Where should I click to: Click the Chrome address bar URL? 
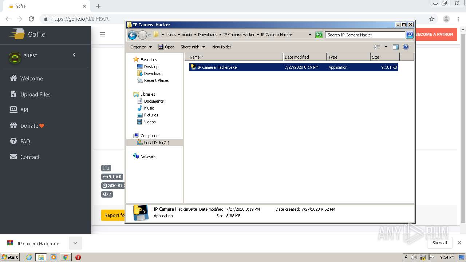click(80, 19)
